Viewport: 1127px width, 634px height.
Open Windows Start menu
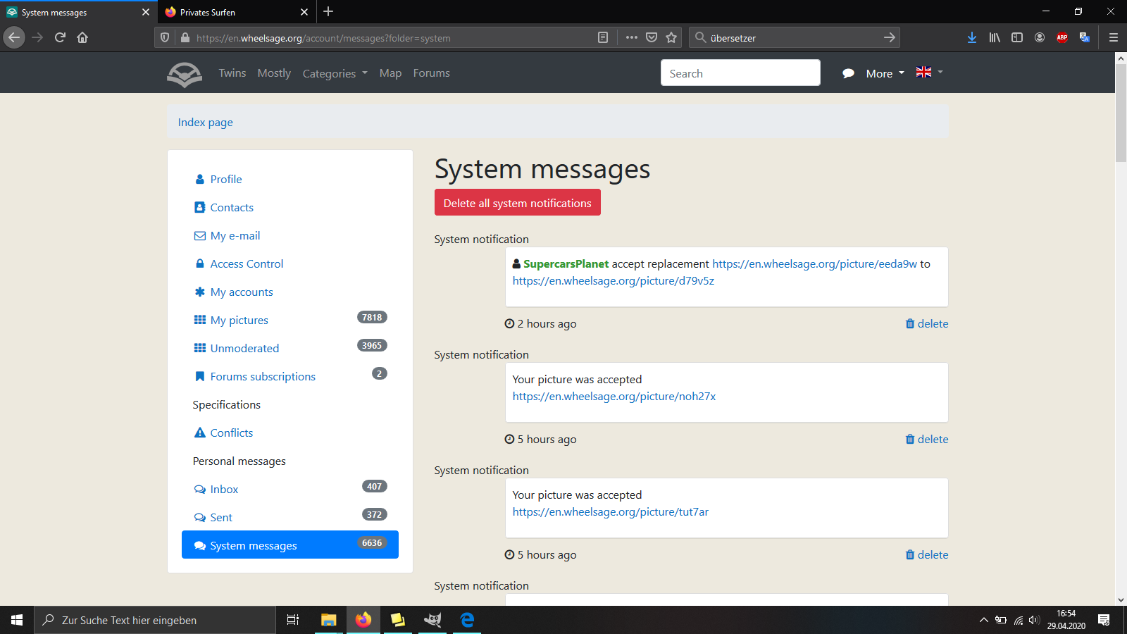17,620
